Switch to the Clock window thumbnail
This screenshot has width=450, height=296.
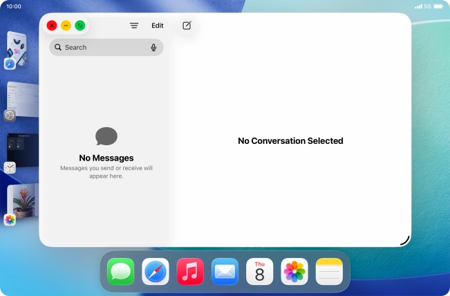click(23, 150)
